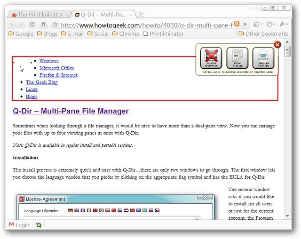Image resolution: width=301 pixels, height=239 pixels.
Task: Open the Blogs bookmarks folder
Action: (x=47, y=34)
